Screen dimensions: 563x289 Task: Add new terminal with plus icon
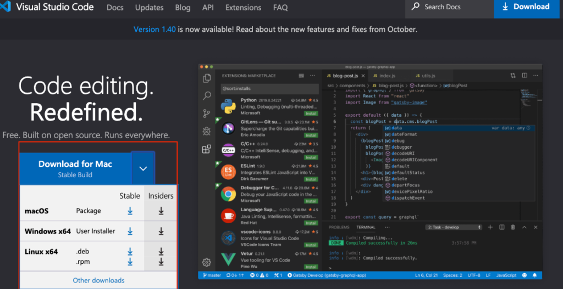pos(490,227)
